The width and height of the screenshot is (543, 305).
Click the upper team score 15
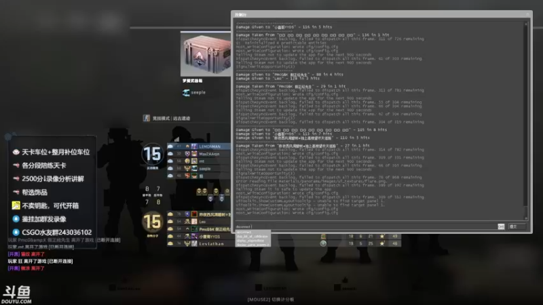click(x=152, y=155)
